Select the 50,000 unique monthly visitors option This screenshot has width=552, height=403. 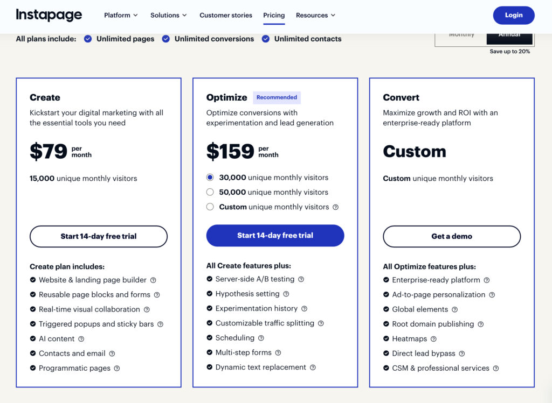tap(210, 192)
